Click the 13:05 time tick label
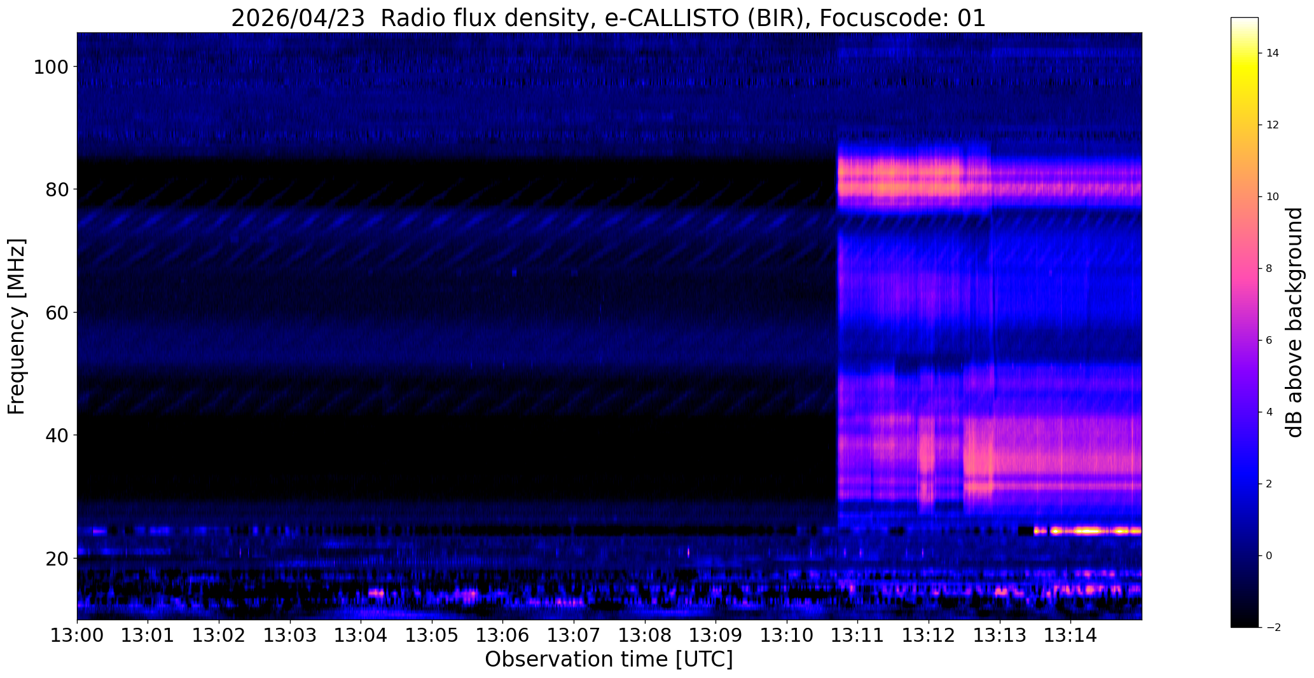This screenshot has height=678, width=1314. [x=432, y=635]
